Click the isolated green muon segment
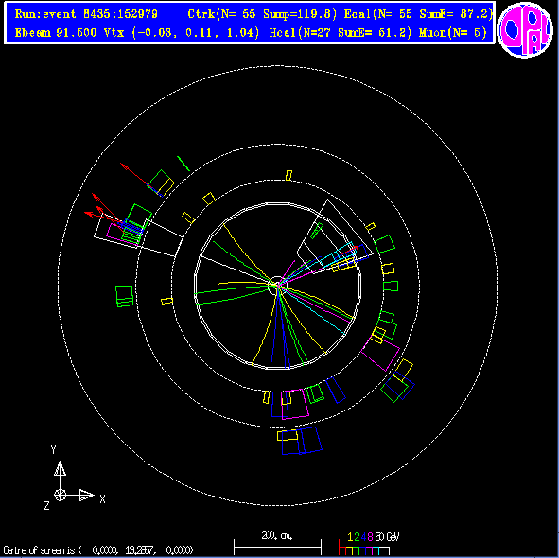This screenshot has width=559, height=558. (183, 164)
